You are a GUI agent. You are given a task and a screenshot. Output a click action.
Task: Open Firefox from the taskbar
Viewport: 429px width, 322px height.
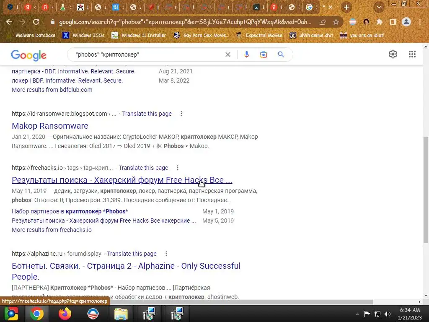65,314
